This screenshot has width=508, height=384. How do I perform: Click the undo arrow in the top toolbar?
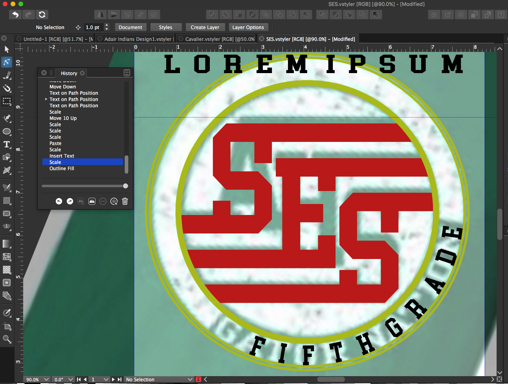coord(15,15)
